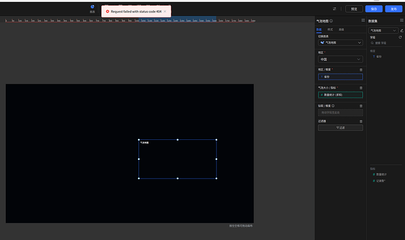This screenshot has width=405, height=240.
Task: Open the 数据集 panel menu icon
Action: [401, 21]
